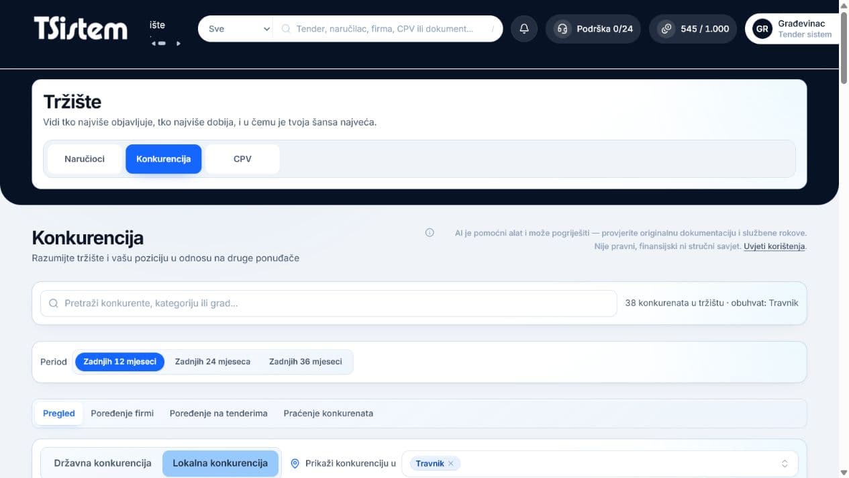This screenshot has width=849, height=478.
Task: Remove the Travnik location chip
Action: [451, 463]
